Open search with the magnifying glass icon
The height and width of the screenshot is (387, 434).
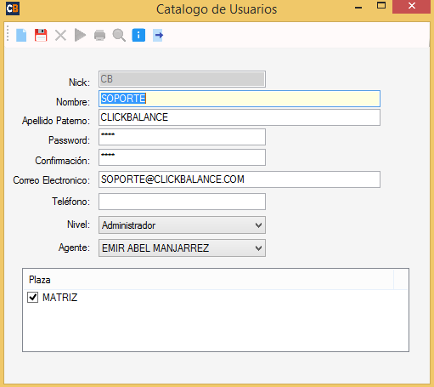(119, 35)
